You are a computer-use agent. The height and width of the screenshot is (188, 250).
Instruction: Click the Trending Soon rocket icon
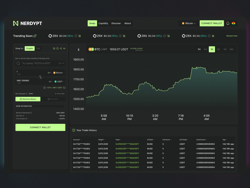pyautogui.click(x=35, y=36)
